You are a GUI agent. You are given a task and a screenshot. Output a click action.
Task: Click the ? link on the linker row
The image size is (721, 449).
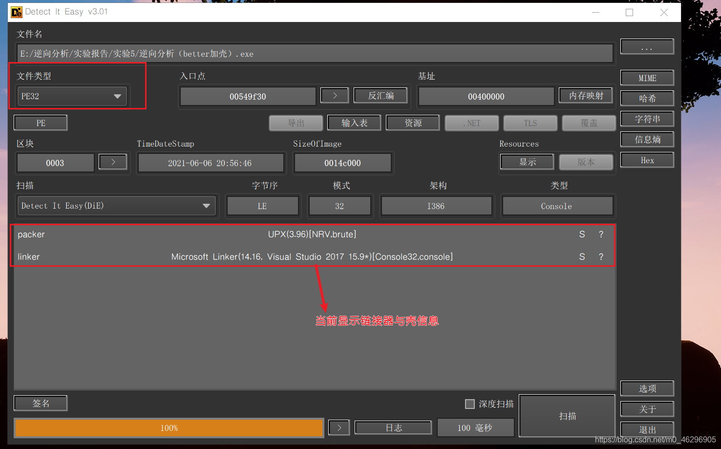[x=601, y=257]
